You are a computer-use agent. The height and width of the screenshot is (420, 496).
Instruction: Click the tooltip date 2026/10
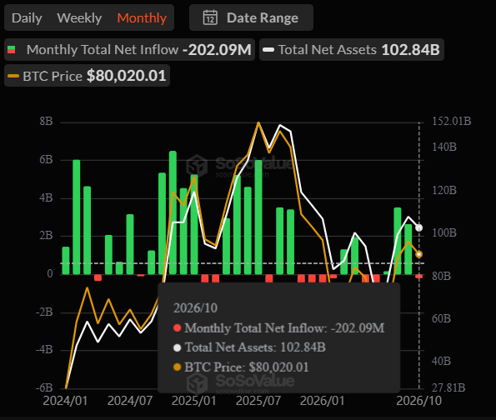click(195, 308)
